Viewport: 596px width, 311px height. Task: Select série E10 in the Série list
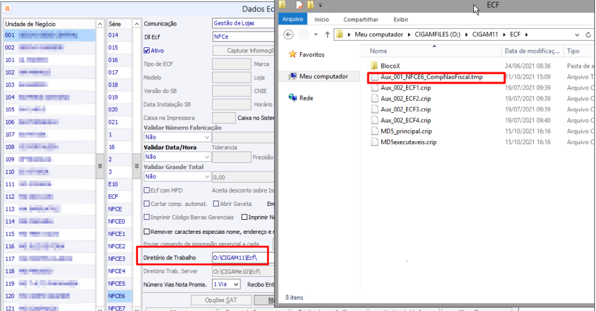(120, 184)
